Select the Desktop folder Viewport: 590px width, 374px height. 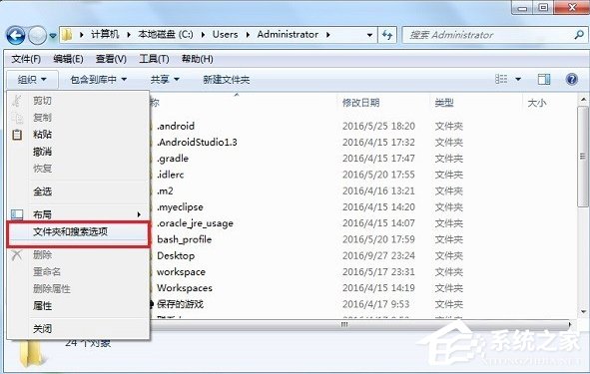tap(176, 255)
